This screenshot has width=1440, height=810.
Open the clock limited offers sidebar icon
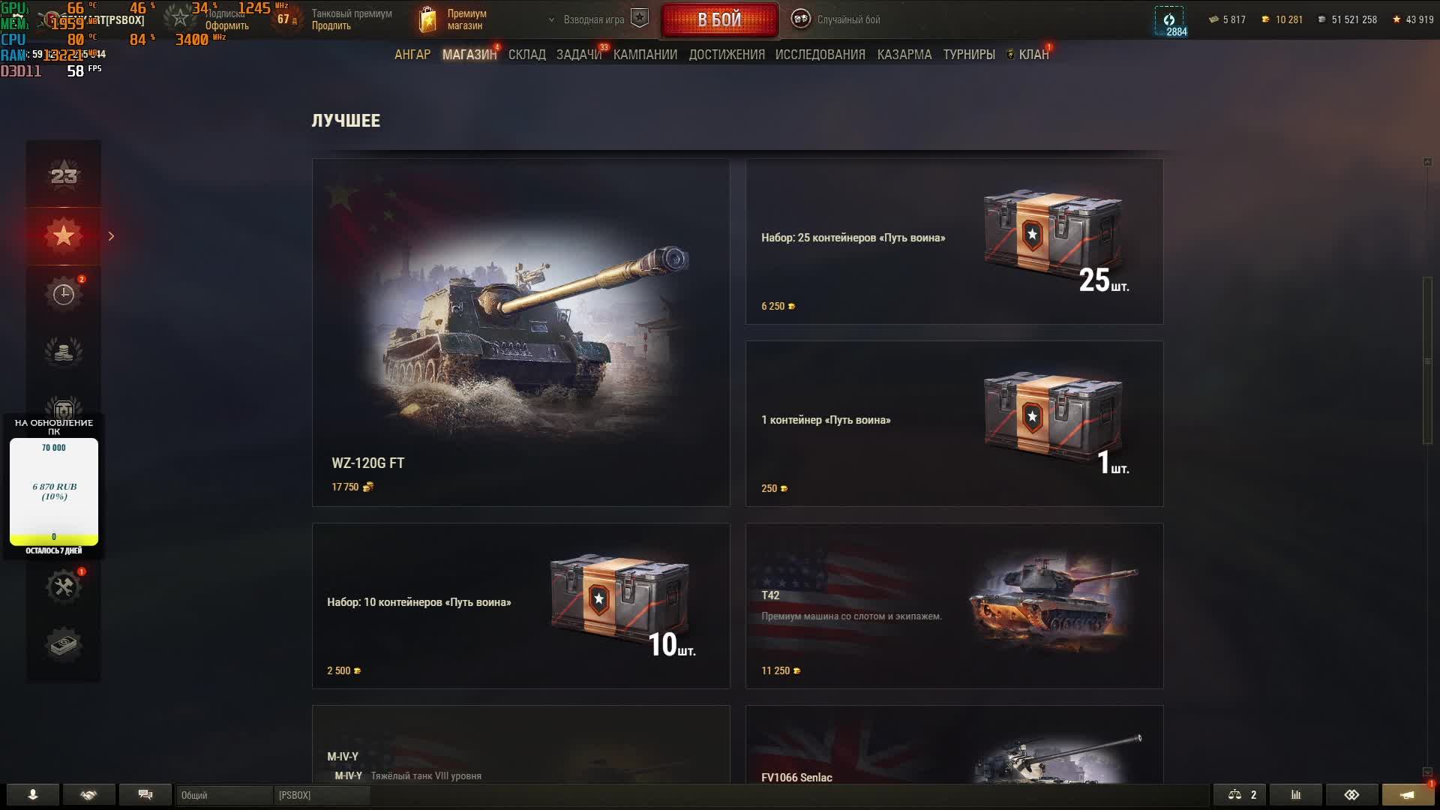click(x=64, y=294)
